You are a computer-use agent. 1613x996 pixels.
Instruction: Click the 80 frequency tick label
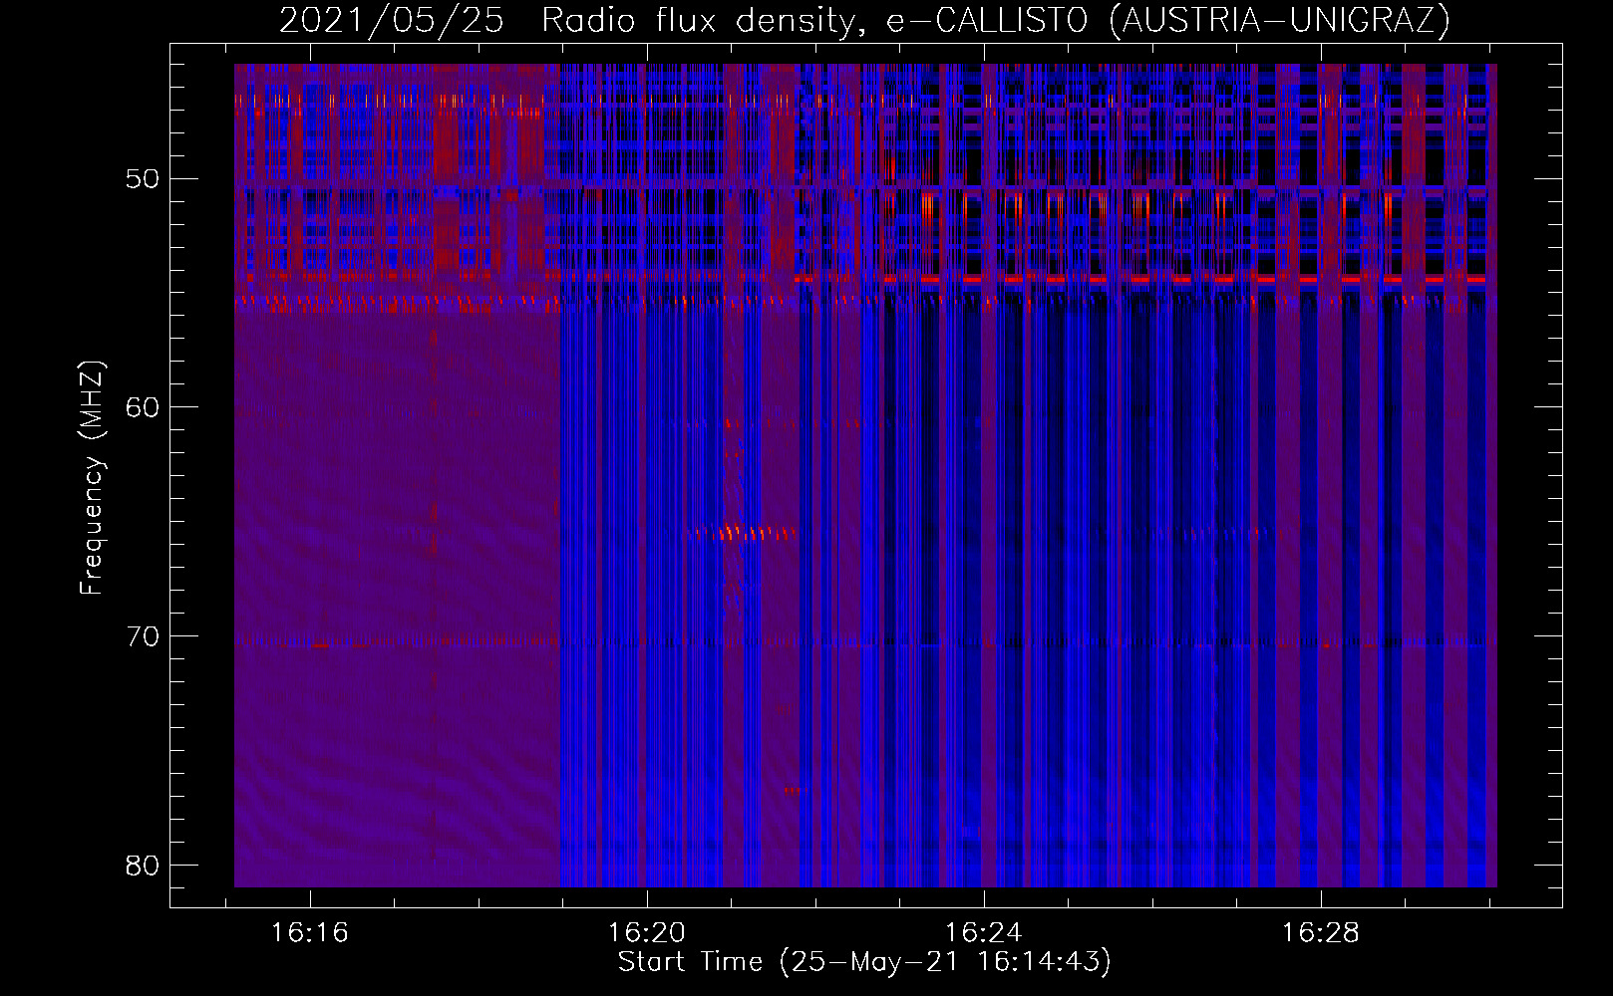pyautogui.click(x=143, y=865)
